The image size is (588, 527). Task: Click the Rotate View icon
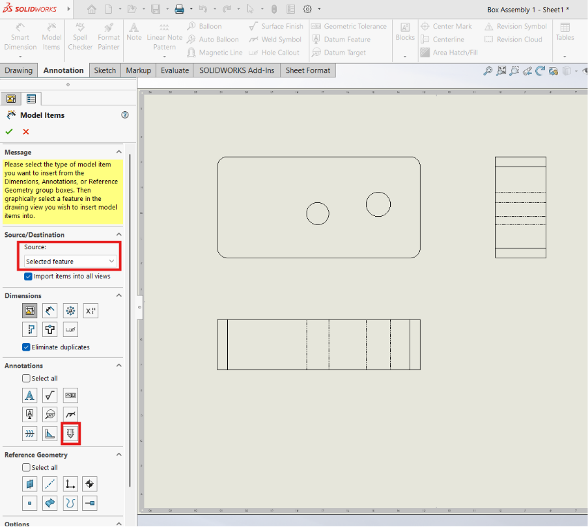[x=540, y=71]
